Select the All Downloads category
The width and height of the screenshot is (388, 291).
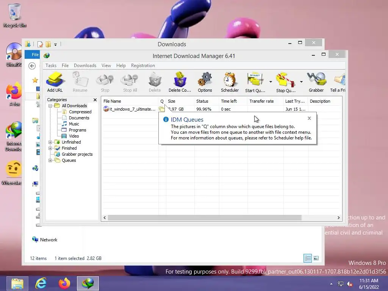(x=74, y=106)
